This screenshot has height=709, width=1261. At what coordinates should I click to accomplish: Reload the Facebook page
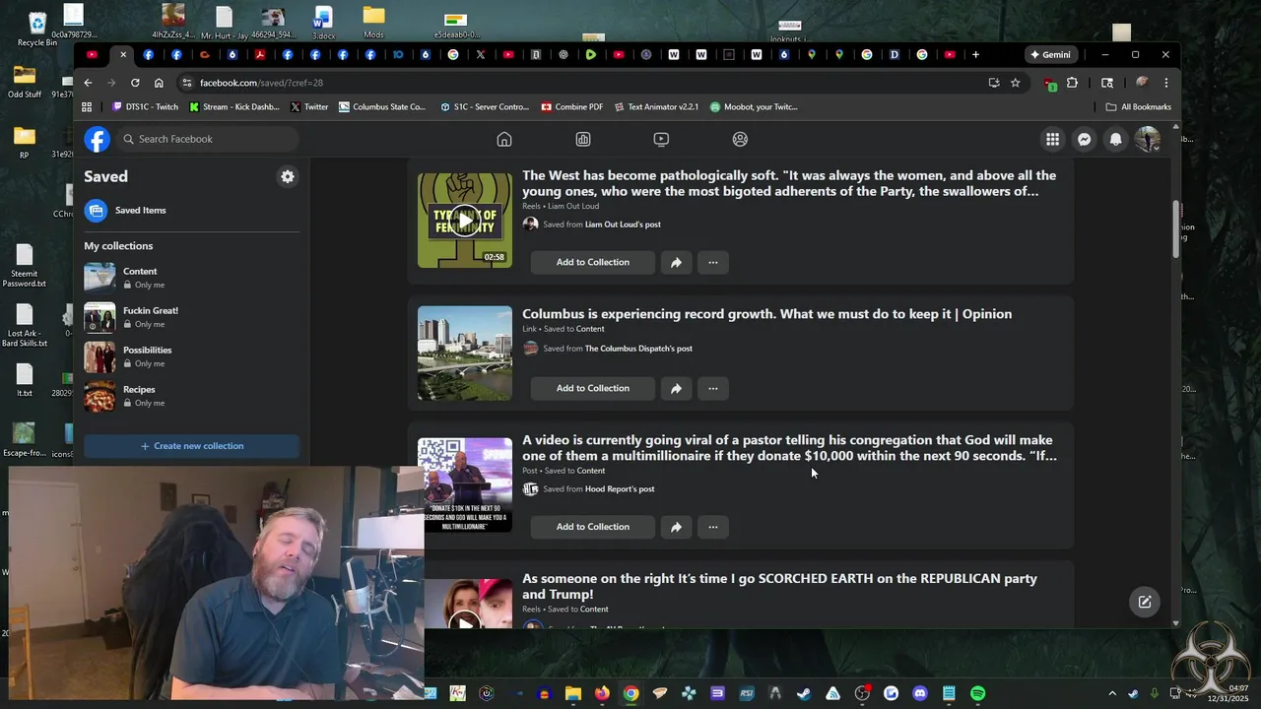point(135,83)
